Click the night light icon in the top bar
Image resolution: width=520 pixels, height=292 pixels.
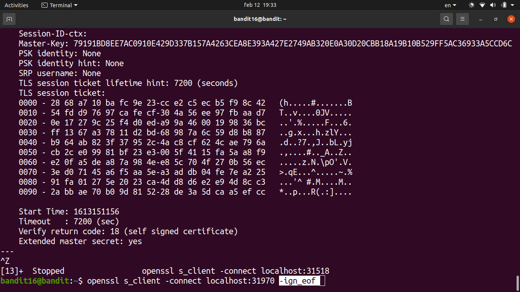[472, 5]
